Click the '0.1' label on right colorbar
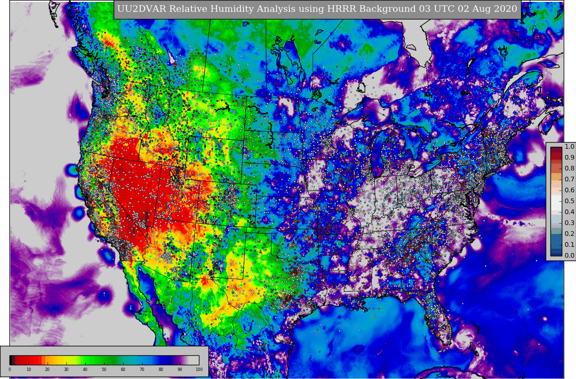Screen dimensions: 576x379 [569, 245]
